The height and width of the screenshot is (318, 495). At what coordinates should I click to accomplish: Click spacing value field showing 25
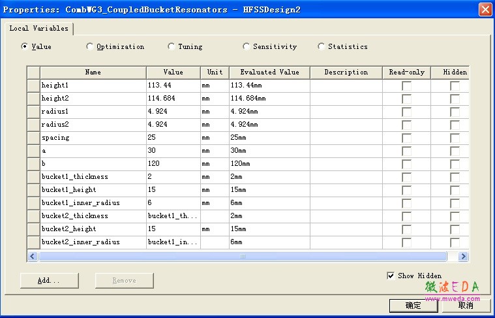pos(173,138)
